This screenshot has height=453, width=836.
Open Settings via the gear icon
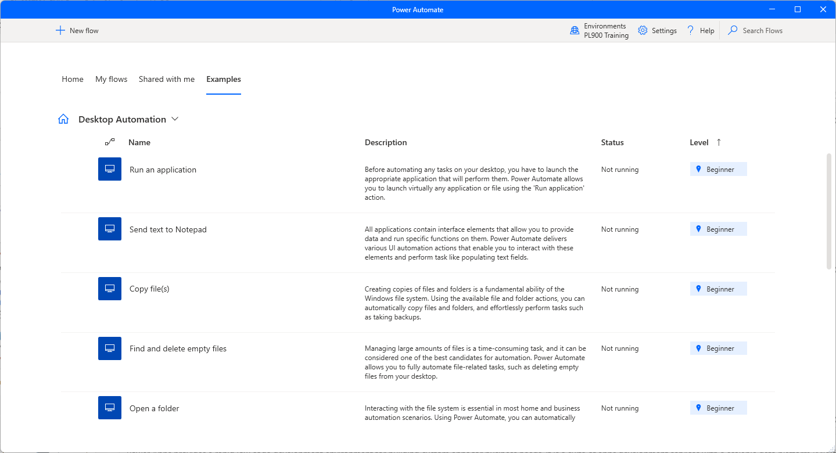coord(643,30)
